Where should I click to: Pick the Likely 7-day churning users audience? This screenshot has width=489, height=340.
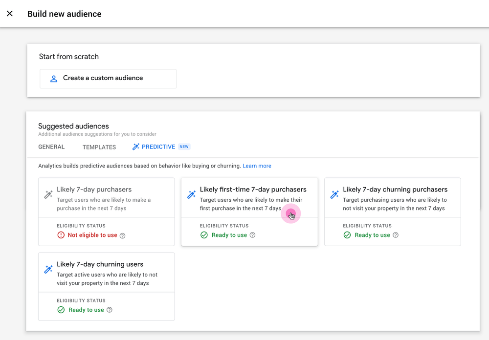100,264
